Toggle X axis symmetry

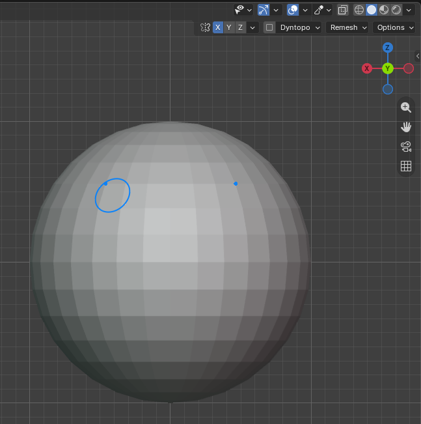pos(218,27)
